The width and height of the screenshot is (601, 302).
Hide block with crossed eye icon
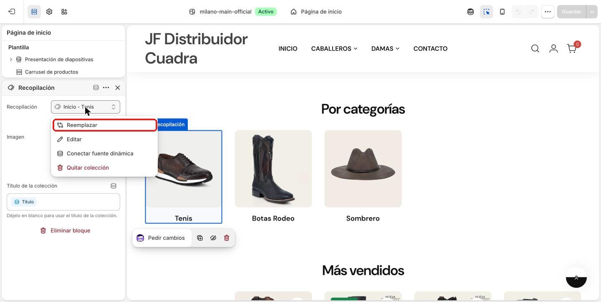click(213, 238)
